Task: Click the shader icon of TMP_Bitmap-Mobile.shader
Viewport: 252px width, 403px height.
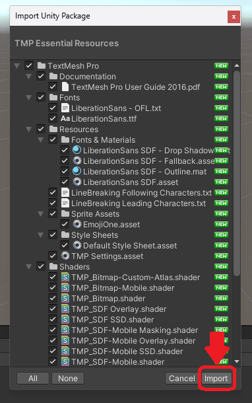Action: [65, 287]
